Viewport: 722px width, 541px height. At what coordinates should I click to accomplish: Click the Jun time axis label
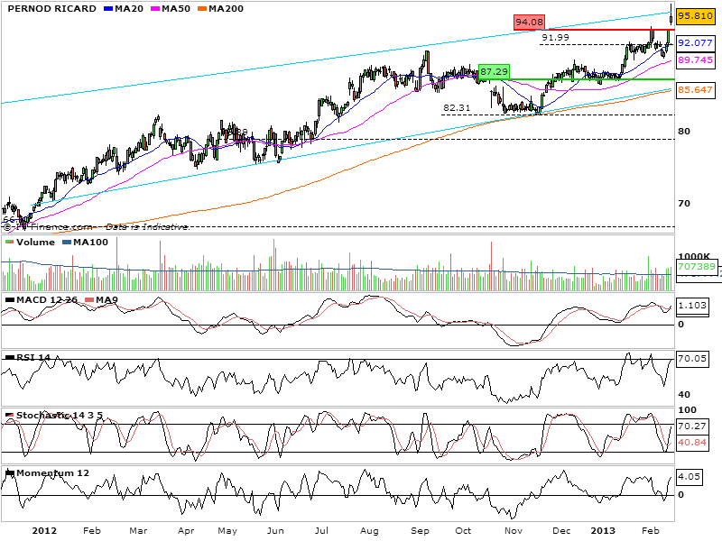275,531
